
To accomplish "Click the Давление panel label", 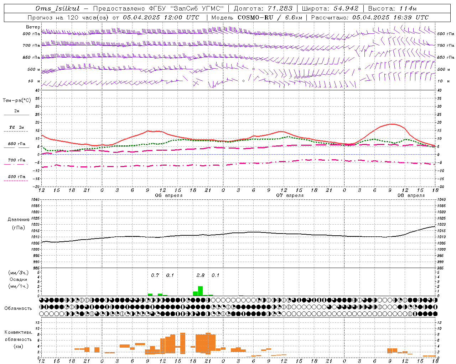I will click(x=18, y=219).
